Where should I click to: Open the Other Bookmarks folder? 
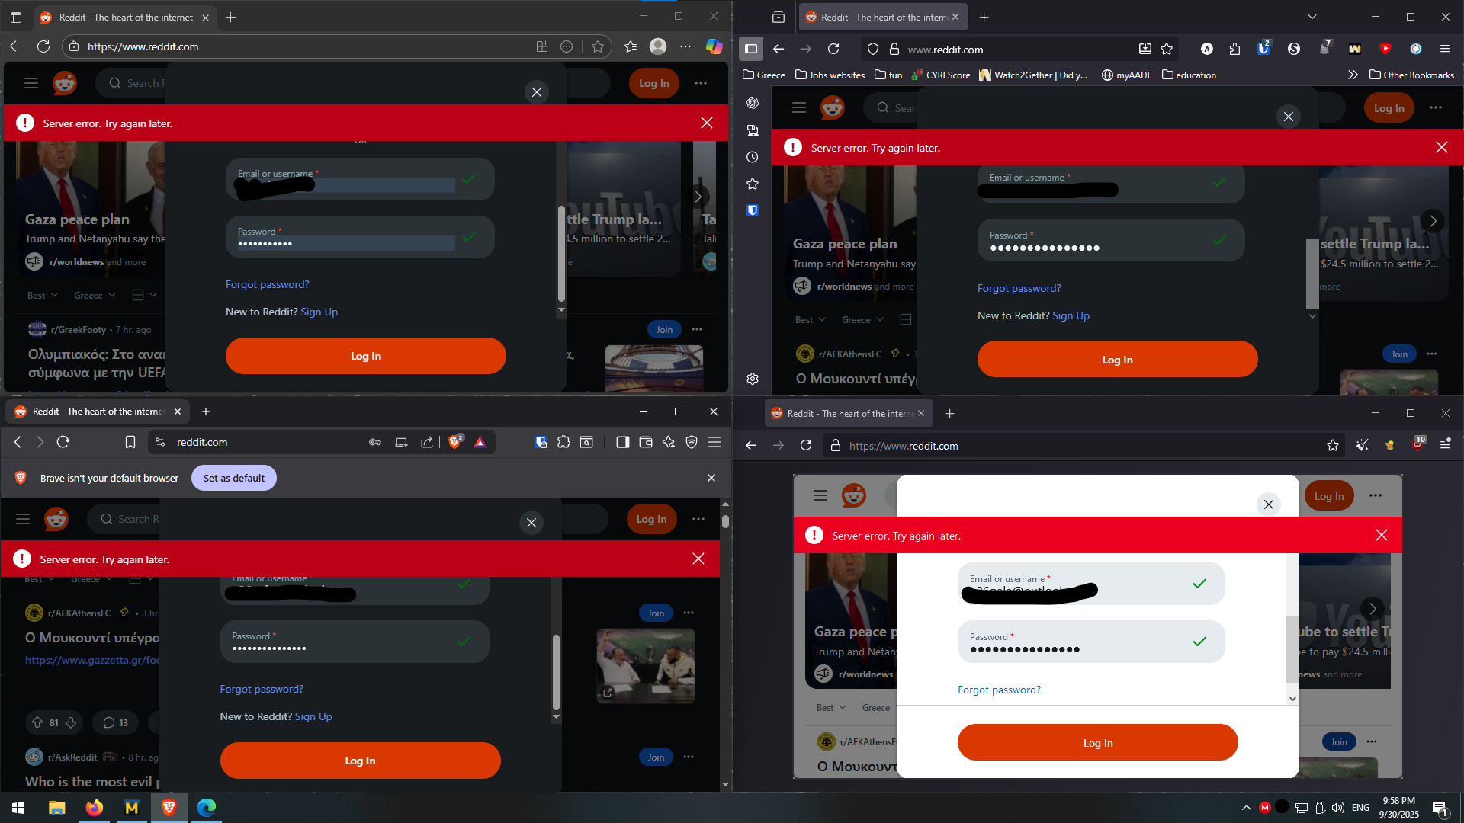tap(1411, 75)
